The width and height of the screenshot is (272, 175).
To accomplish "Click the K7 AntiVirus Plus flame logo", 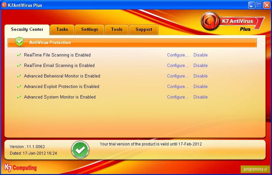I will (210, 21).
